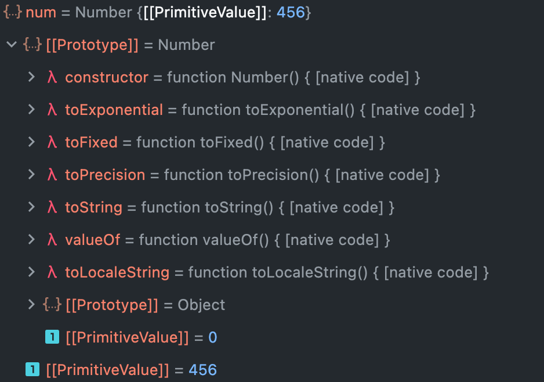Collapse the [[Prototype]] Number entry
Image resolution: width=544 pixels, height=382 pixels.
click(10, 45)
